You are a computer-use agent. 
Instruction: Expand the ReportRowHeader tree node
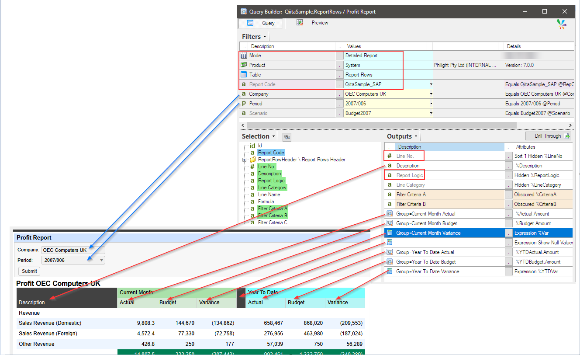tap(245, 160)
